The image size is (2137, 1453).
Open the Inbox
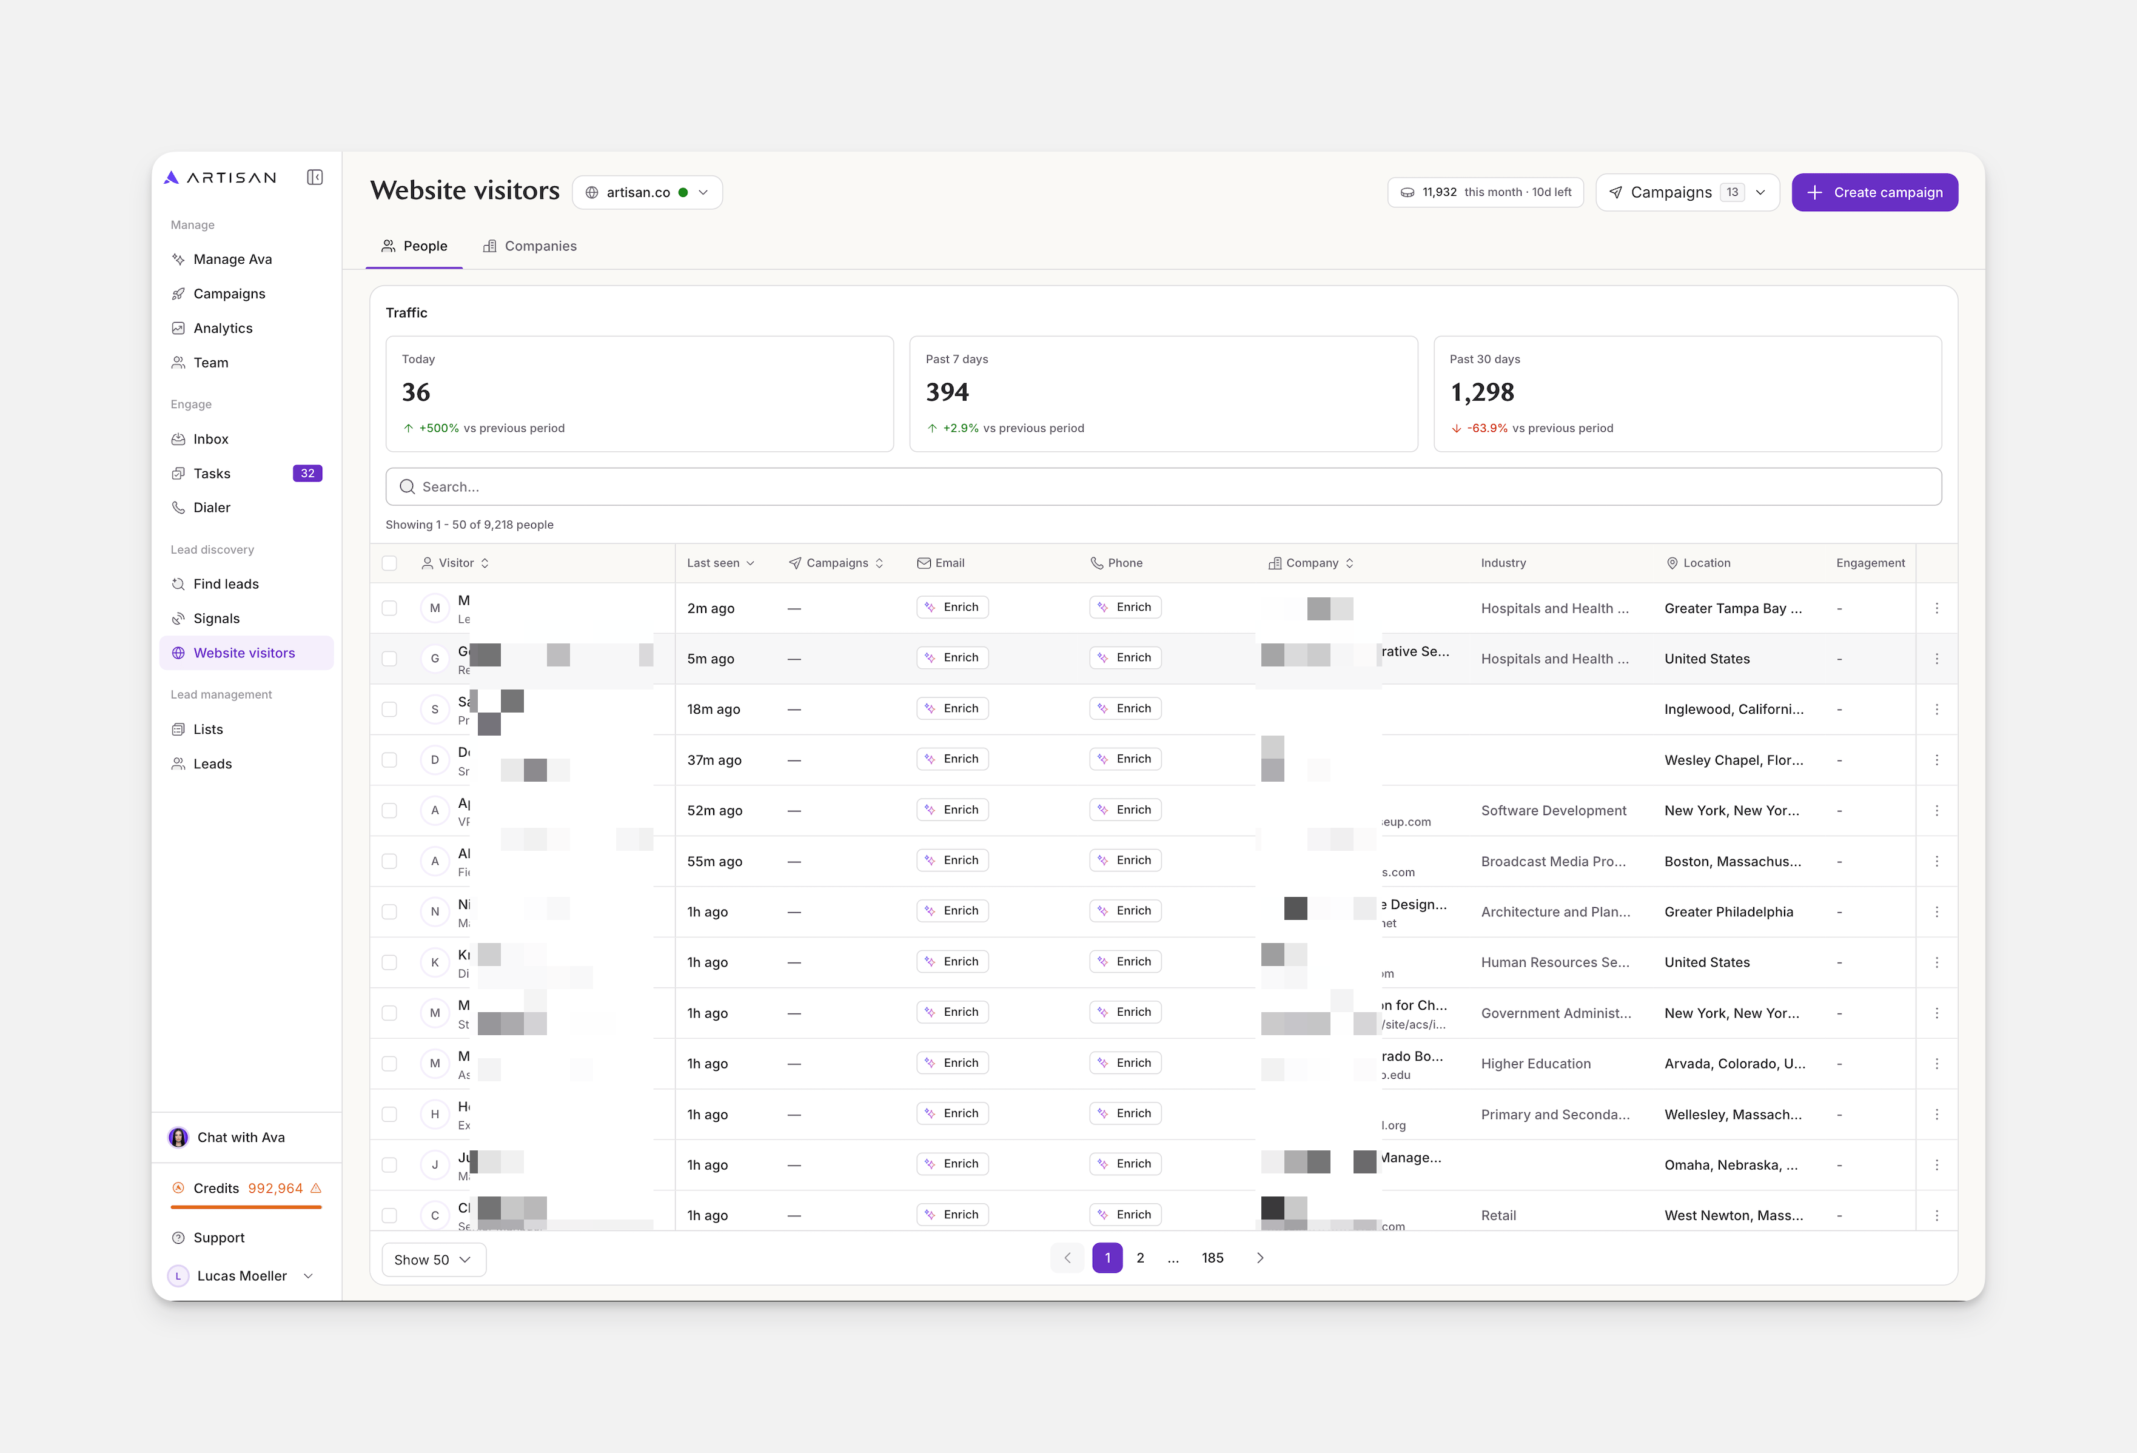point(246,438)
